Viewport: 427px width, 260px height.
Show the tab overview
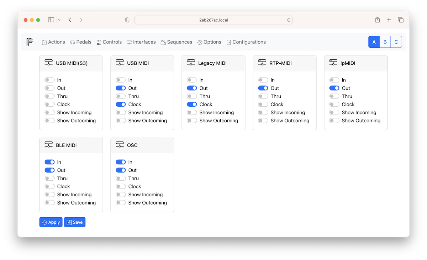(x=401, y=20)
